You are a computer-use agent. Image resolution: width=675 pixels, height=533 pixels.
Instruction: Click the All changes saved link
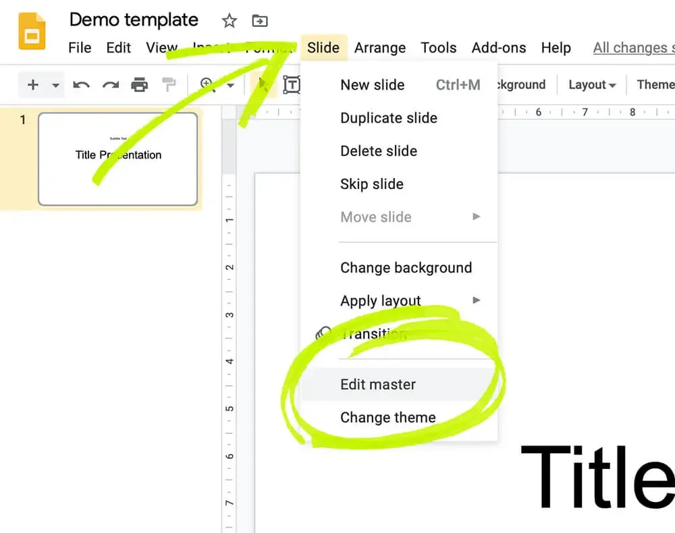coord(634,48)
